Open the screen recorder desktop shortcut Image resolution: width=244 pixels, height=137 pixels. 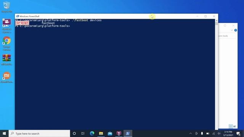(7, 26)
